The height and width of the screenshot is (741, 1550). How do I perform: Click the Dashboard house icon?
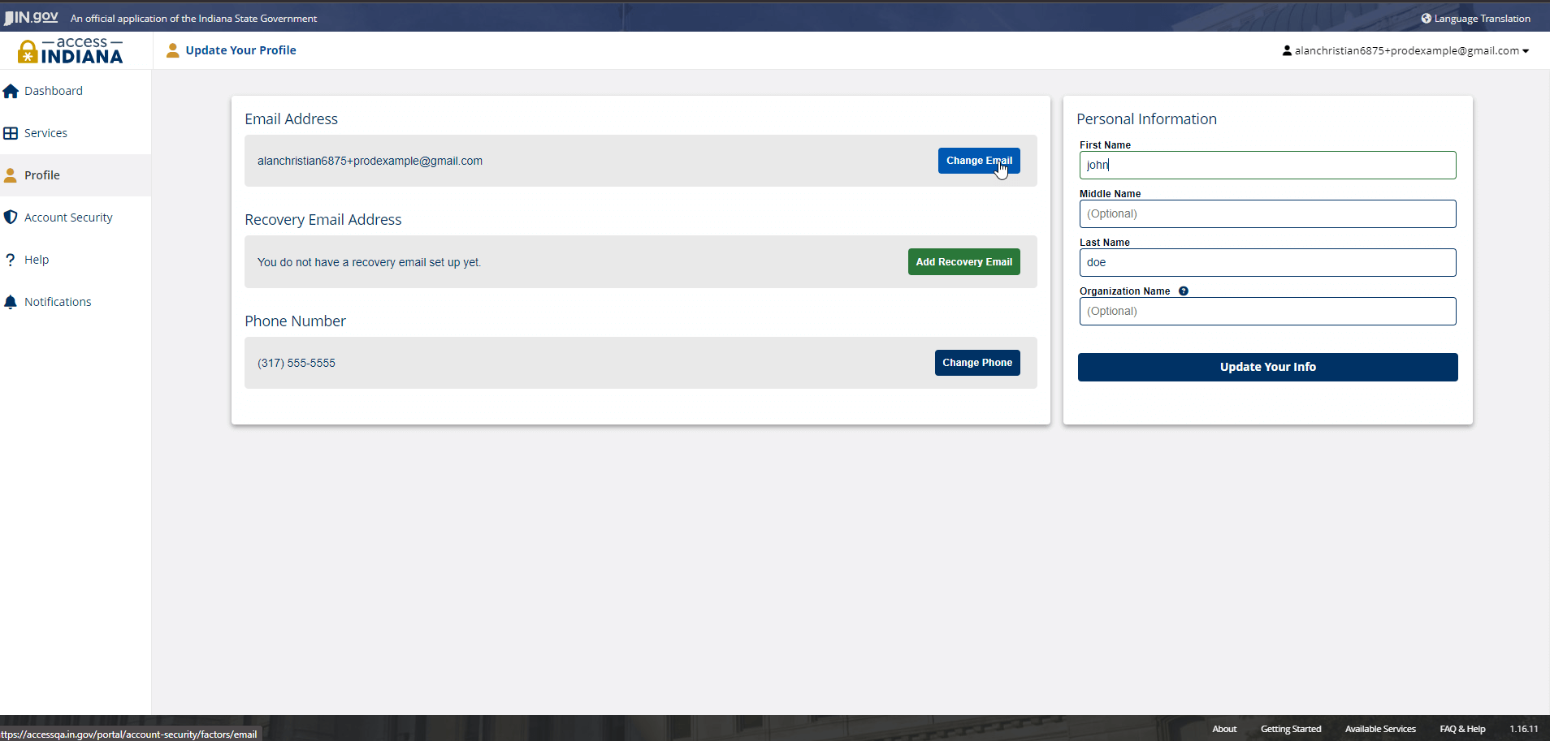click(11, 91)
